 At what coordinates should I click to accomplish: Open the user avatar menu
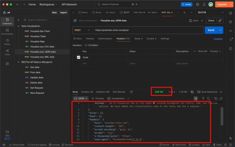[211, 4]
